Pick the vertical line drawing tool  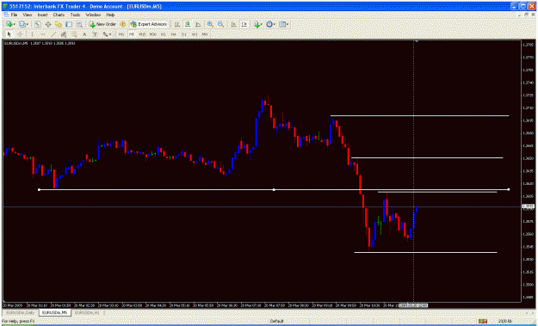(x=32, y=34)
